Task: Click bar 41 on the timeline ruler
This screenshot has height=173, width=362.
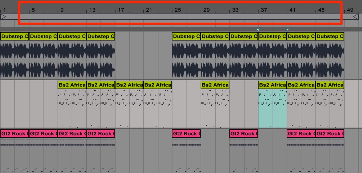Action: tap(292, 10)
